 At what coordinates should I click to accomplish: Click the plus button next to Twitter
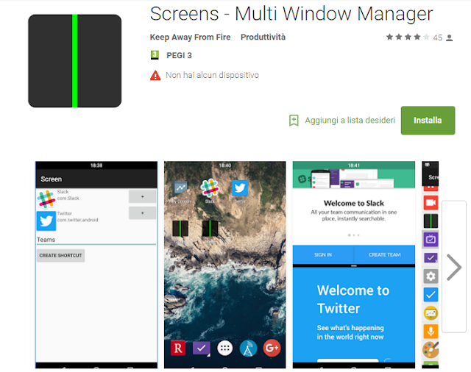[142, 212]
